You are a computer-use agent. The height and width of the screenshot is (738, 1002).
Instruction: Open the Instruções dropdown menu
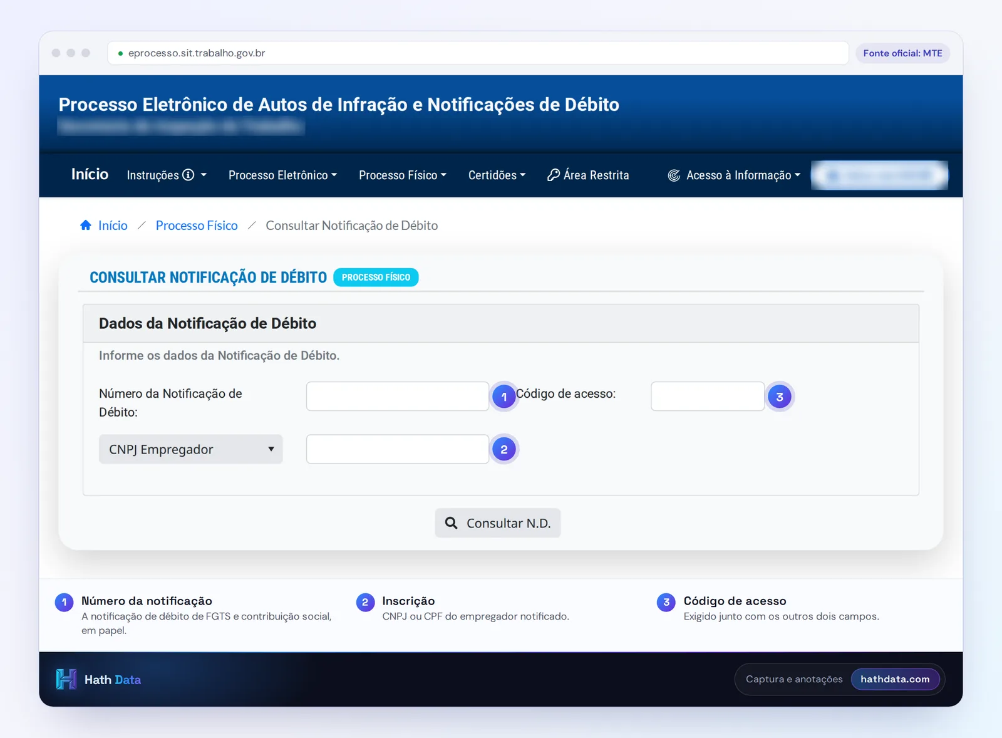click(167, 175)
